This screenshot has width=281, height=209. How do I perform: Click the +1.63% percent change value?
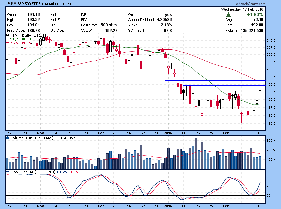[255, 15]
